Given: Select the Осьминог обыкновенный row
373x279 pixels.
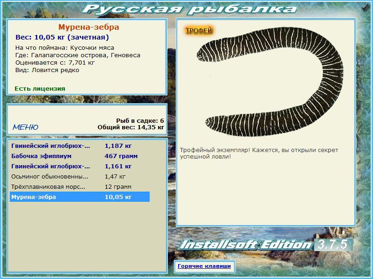Looking at the screenshot, I should [x=80, y=177].
